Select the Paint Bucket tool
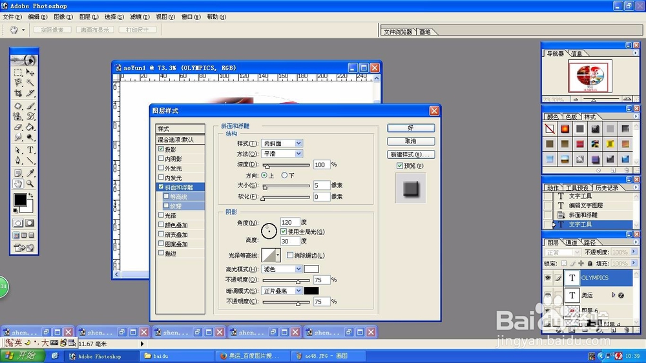646x363 pixels. coord(30,127)
